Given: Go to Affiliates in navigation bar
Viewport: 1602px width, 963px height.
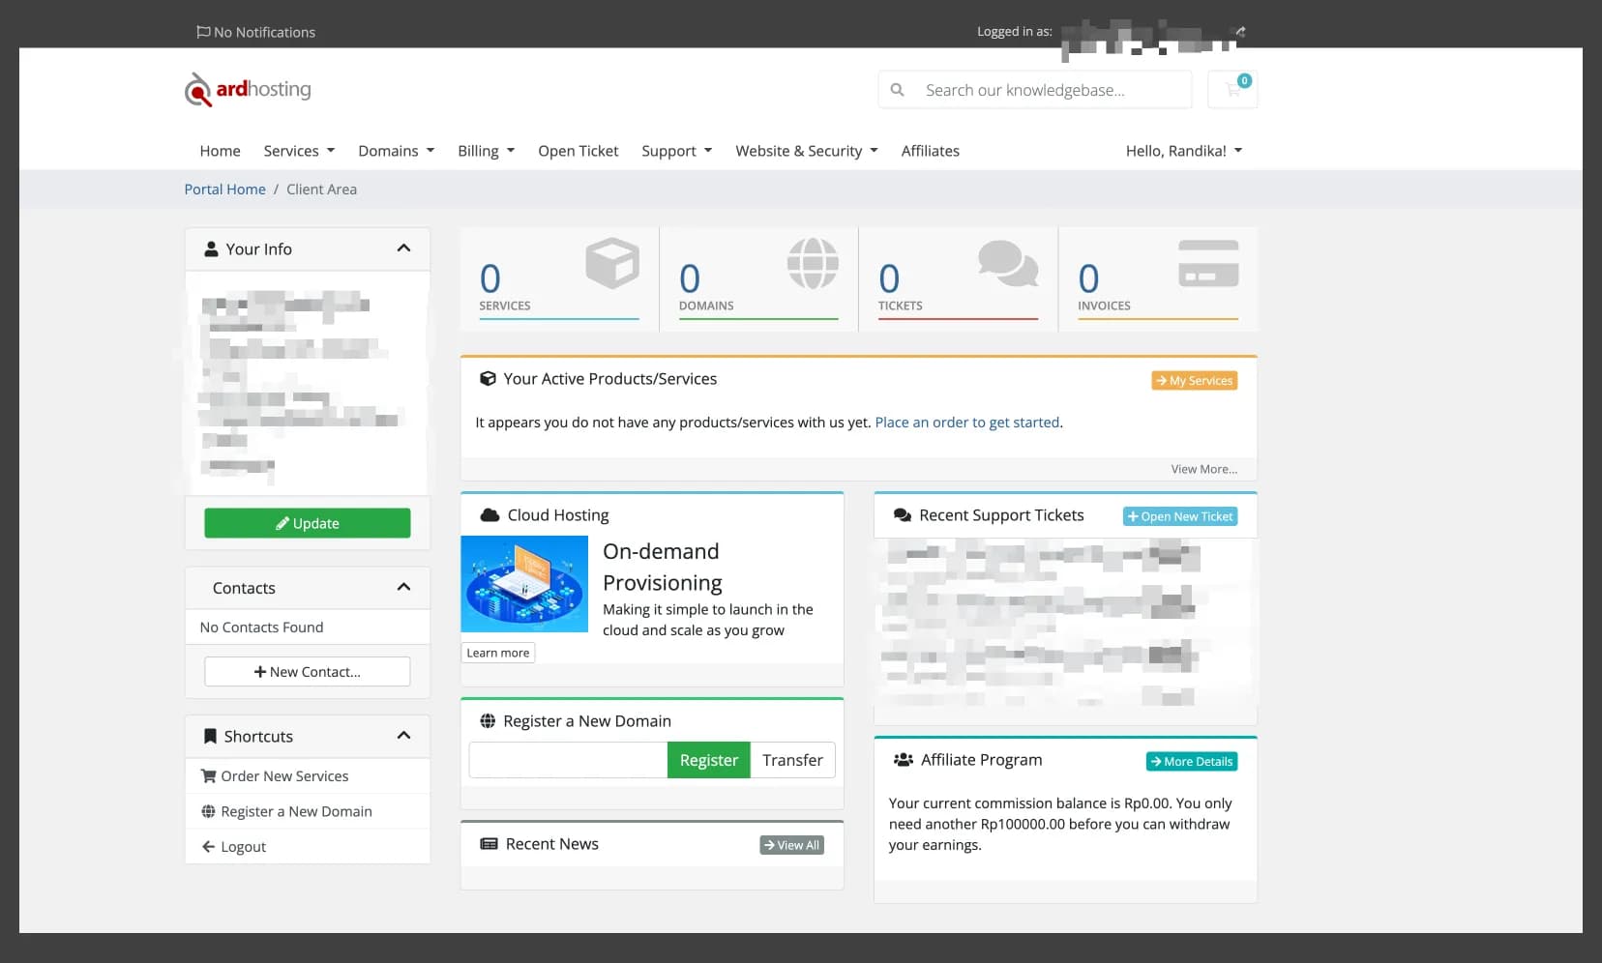Looking at the screenshot, I should tap(930, 151).
